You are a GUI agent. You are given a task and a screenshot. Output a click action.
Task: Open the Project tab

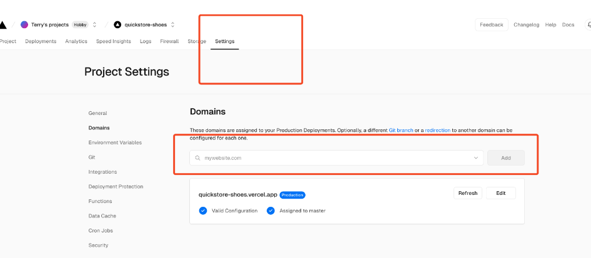pyautogui.click(x=8, y=41)
